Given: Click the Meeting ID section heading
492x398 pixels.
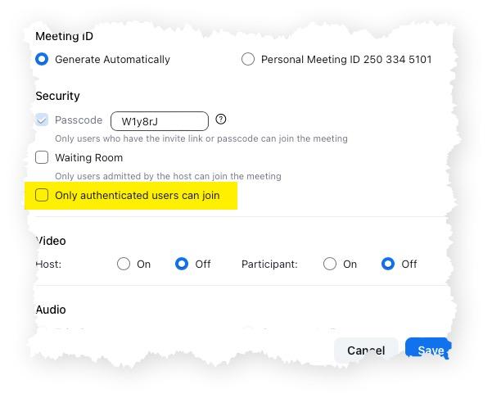Looking at the screenshot, I should [64, 36].
